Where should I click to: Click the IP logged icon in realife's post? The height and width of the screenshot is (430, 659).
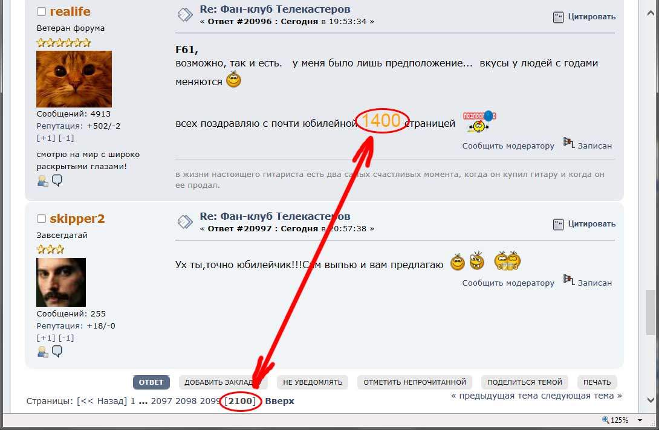(x=569, y=143)
